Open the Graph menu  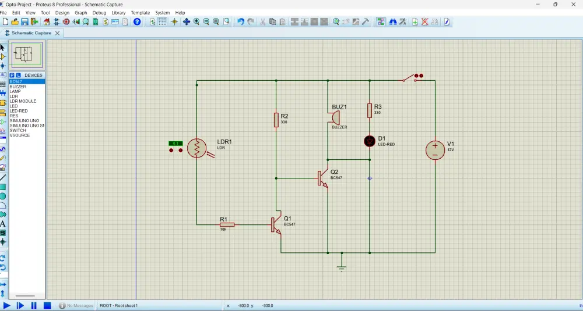click(x=80, y=13)
